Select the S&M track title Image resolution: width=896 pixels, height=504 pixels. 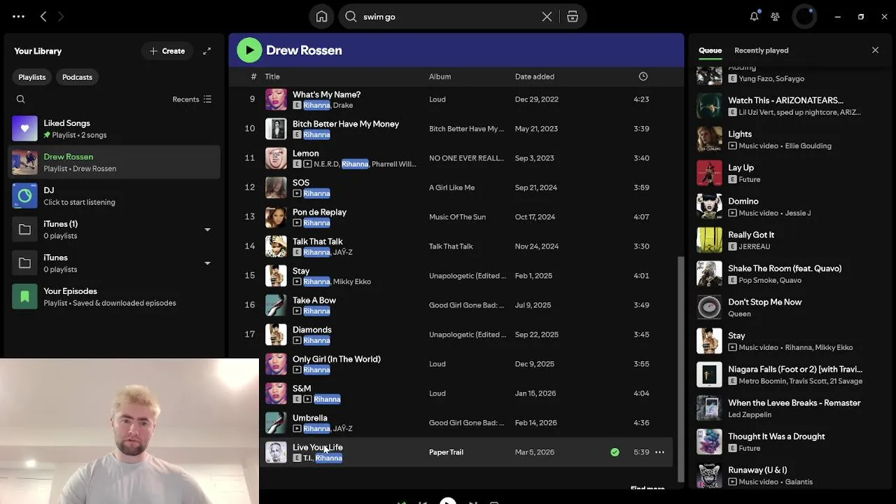(x=302, y=388)
